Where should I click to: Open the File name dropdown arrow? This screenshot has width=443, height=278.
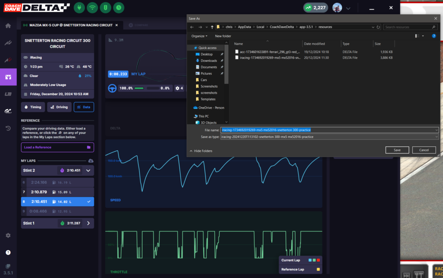click(436, 130)
